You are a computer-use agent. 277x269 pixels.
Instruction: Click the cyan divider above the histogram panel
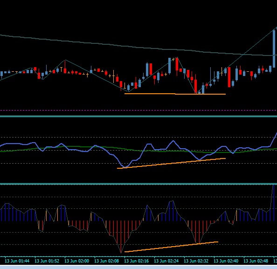coord(138,184)
